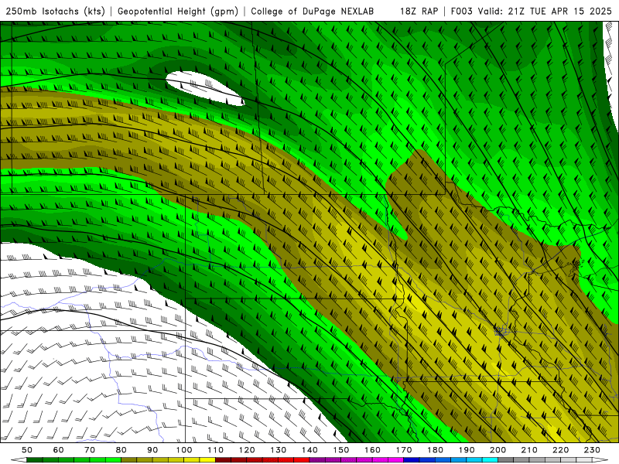
Task: Click the "Geopotential Height (gpm)" header text
Action: [178, 11]
